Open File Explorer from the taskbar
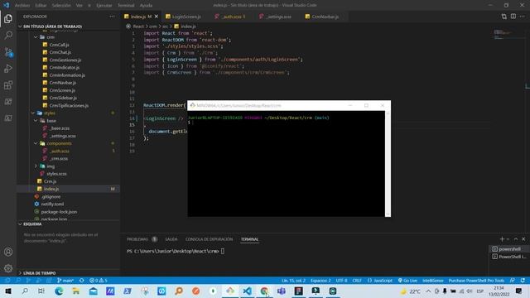Screen dimensions: 530x298 pos(75,291)
